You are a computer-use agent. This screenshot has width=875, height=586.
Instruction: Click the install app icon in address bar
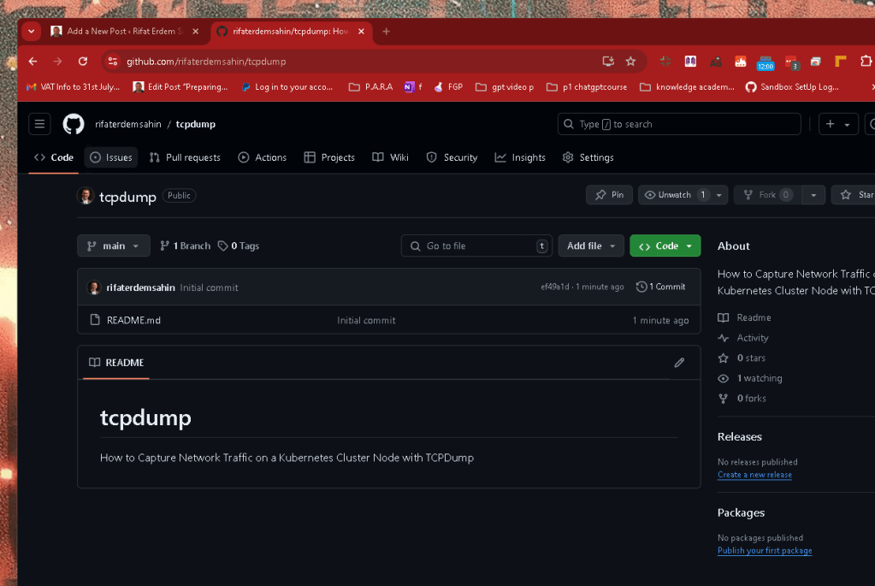click(x=607, y=62)
